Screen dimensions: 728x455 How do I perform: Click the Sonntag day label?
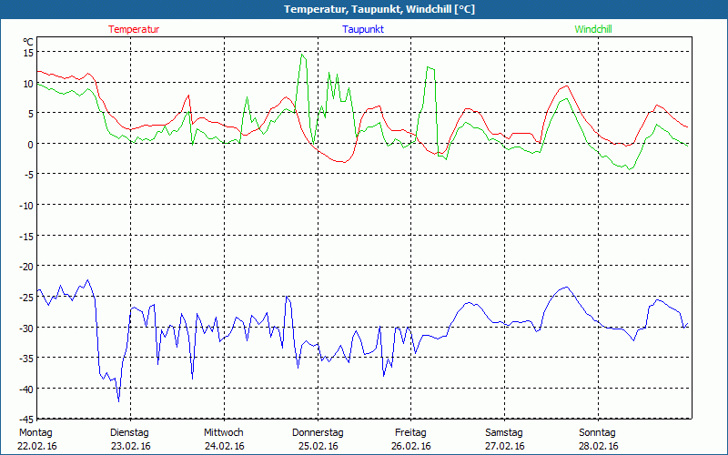point(598,433)
